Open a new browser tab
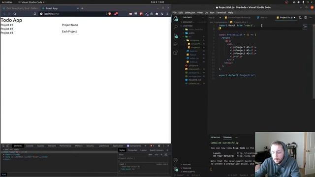This screenshot has height=177, width=315. (82, 8)
